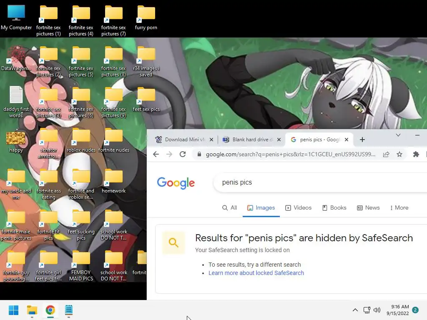The width and height of the screenshot is (427, 320).
Task: Go back in Chrome with the back arrow
Action: (x=156, y=154)
